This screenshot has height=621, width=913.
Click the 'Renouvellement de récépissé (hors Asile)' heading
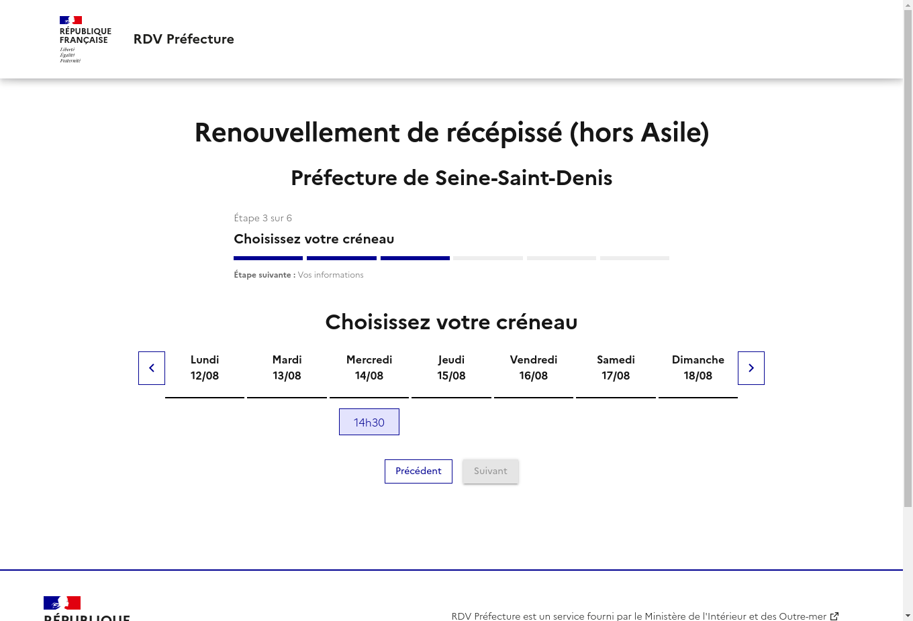[452, 132]
